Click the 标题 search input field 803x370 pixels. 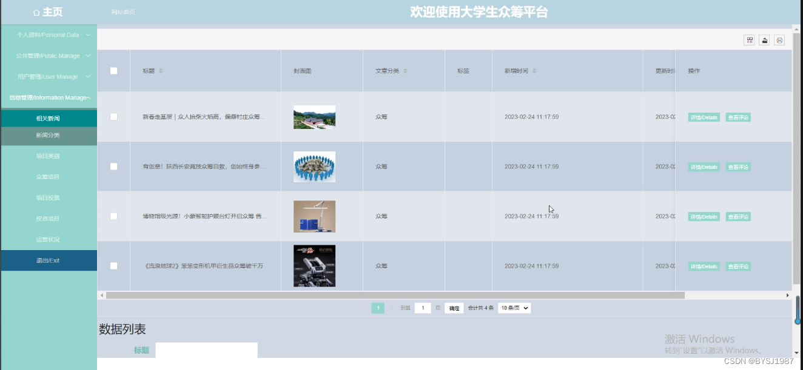(x=206, y=350)
